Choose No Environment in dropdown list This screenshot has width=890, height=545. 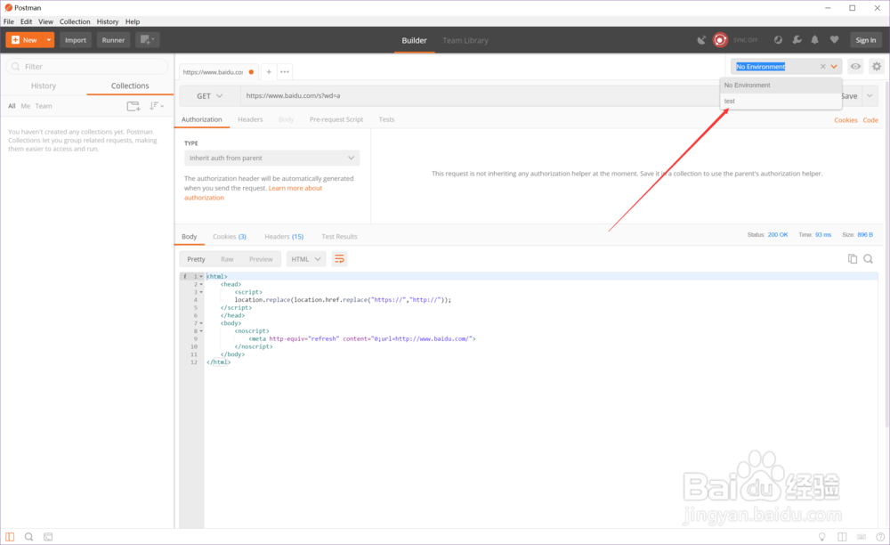click(x=781, y=85)
